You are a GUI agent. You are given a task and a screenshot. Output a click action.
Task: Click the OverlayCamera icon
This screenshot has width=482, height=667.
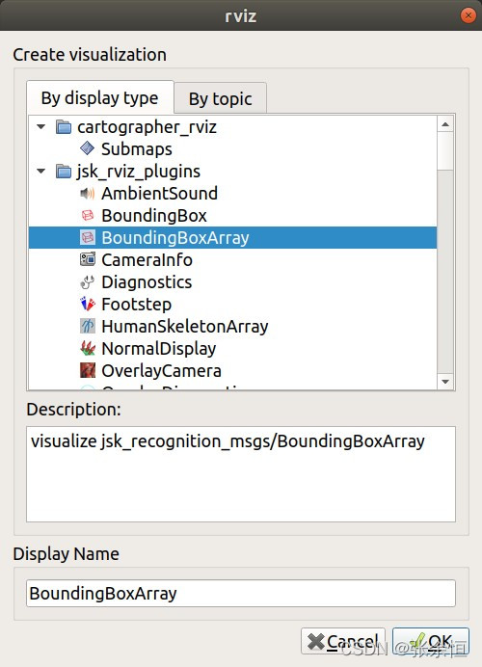pos(87,370)
